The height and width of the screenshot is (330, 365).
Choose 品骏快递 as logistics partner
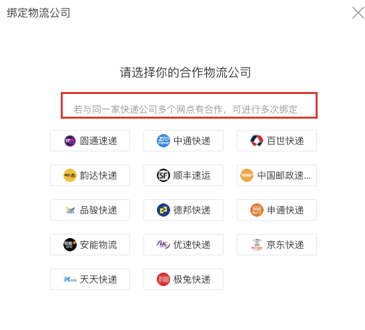tap(90, 210)
